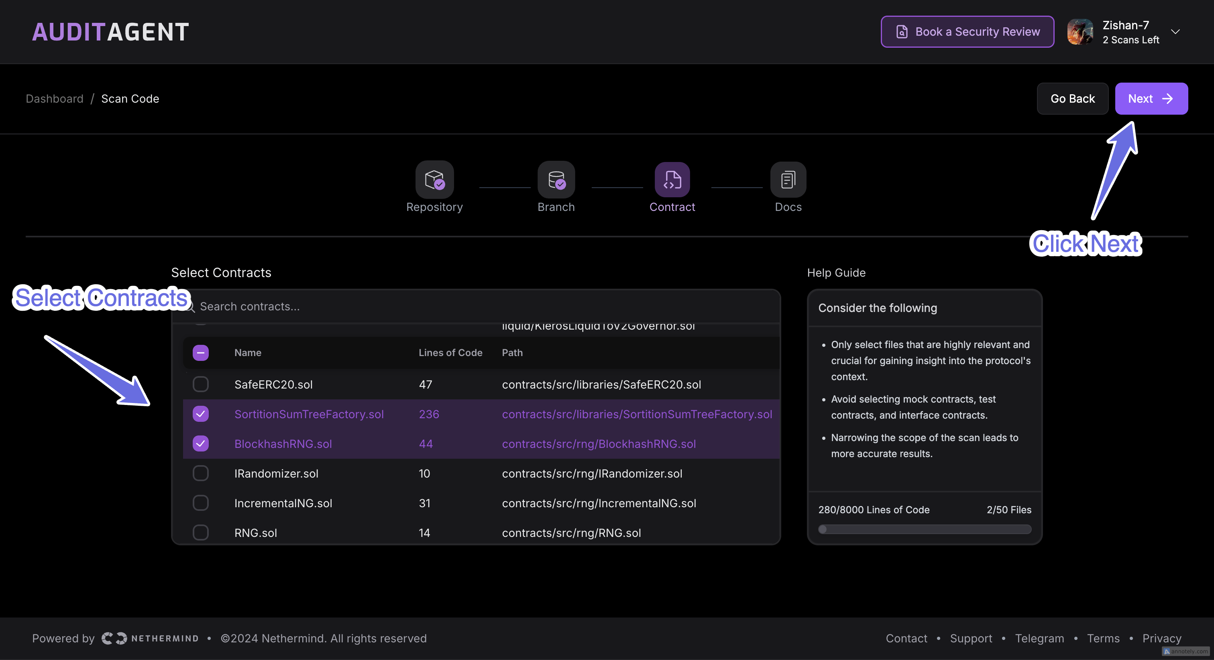Screen dimensions: 1214x660
Task: Toggle the select-all header checkbox
Action: click(x=201, y=352)
